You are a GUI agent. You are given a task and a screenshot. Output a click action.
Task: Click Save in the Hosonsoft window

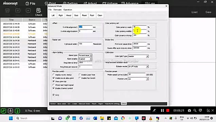coord(208,12)
